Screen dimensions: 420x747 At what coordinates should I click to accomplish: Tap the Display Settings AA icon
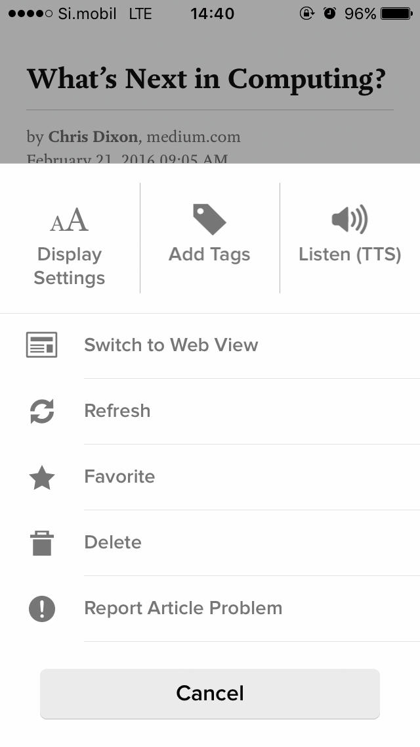coord(70,220)
